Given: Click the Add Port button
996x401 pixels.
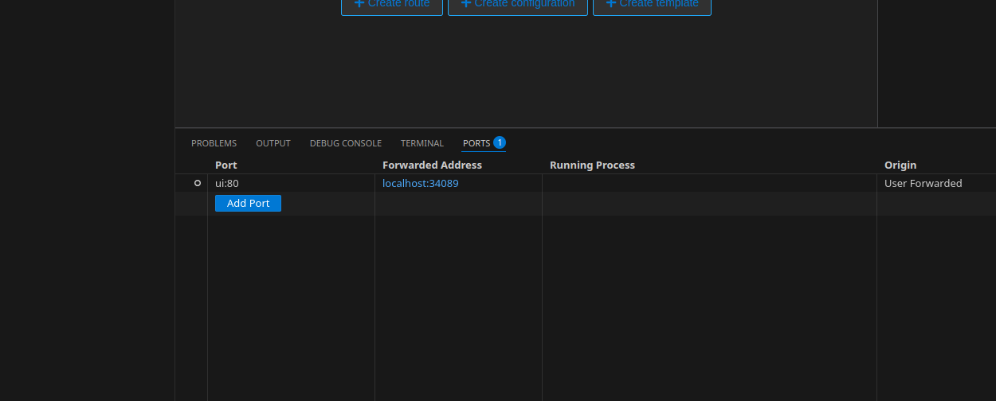Looking at the screenshot, I should click(x=248, y=203).
